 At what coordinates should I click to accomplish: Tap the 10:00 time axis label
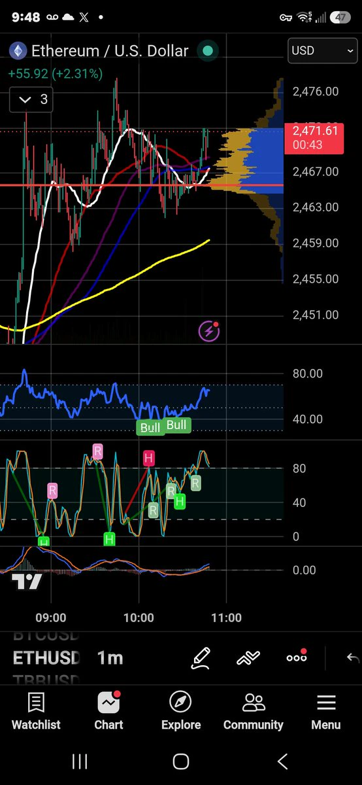tap(139, 618)
